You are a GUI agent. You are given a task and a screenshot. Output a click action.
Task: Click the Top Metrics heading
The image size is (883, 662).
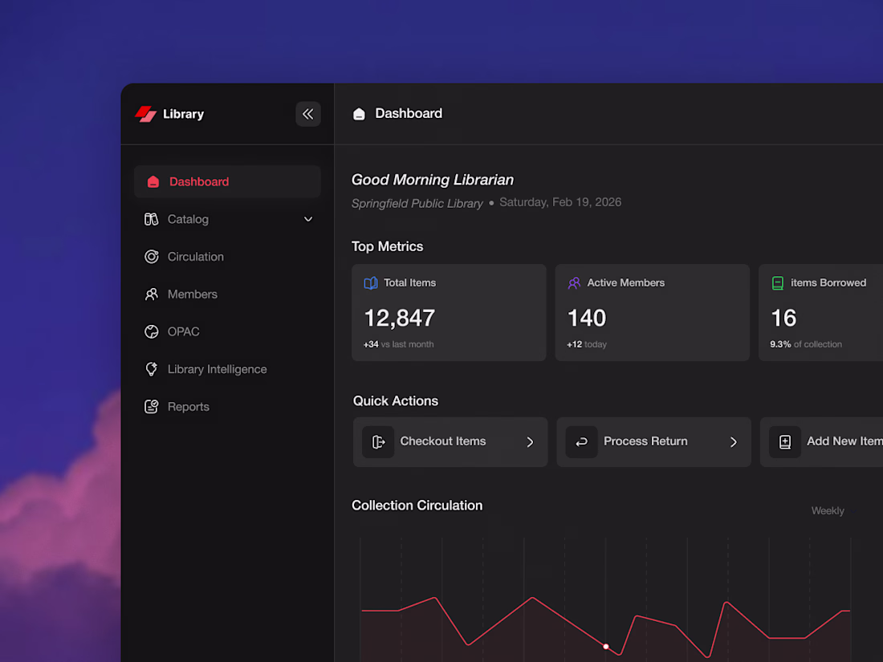coord(388,246)
